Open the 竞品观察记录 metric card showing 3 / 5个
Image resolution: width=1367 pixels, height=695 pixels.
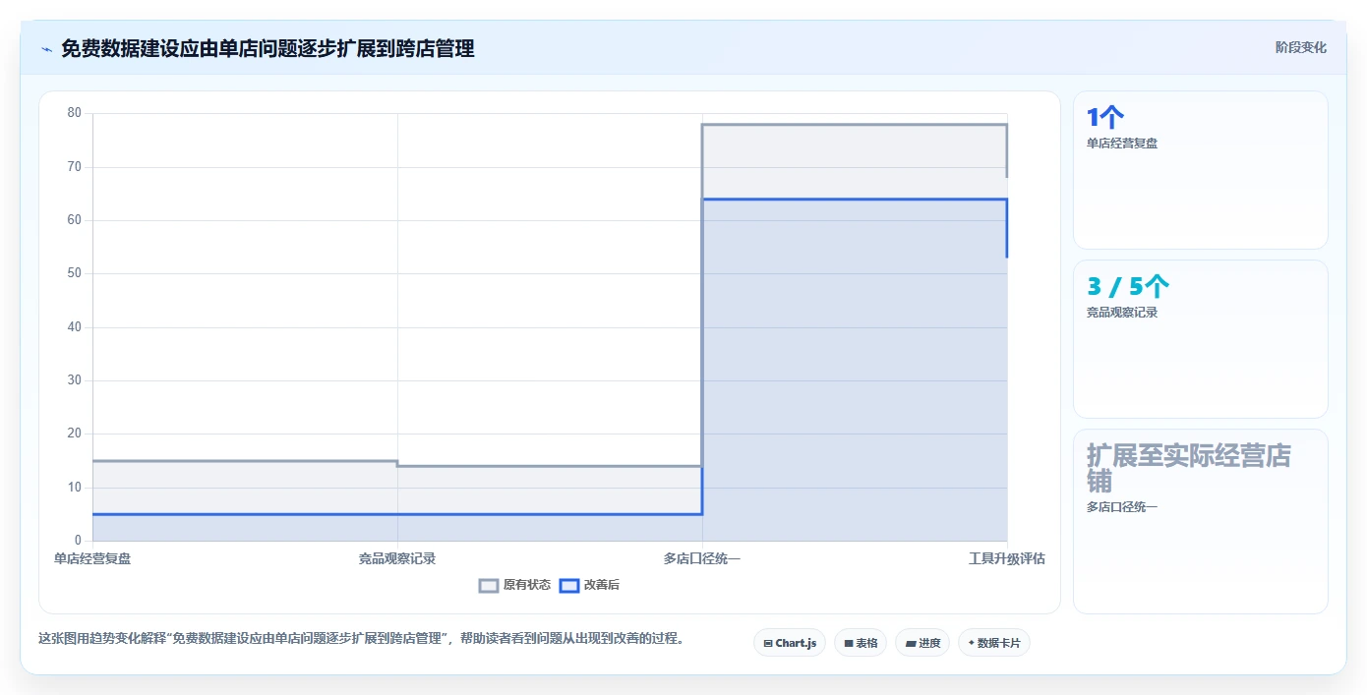point(1201,339)
